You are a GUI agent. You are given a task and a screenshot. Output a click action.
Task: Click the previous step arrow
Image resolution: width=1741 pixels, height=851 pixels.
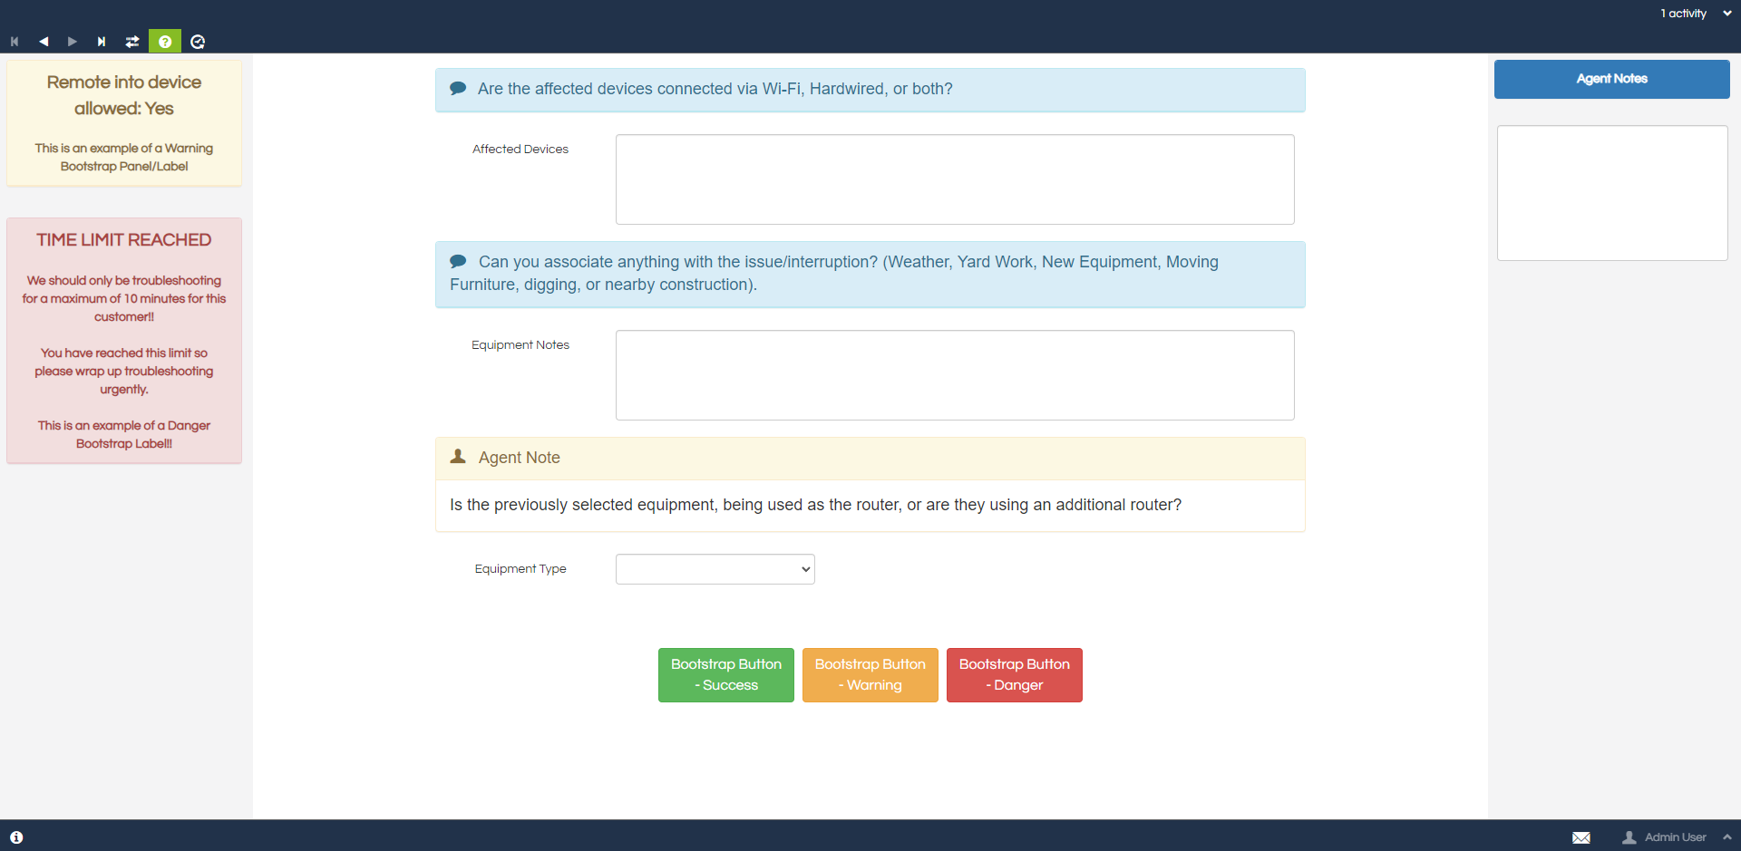44,42
